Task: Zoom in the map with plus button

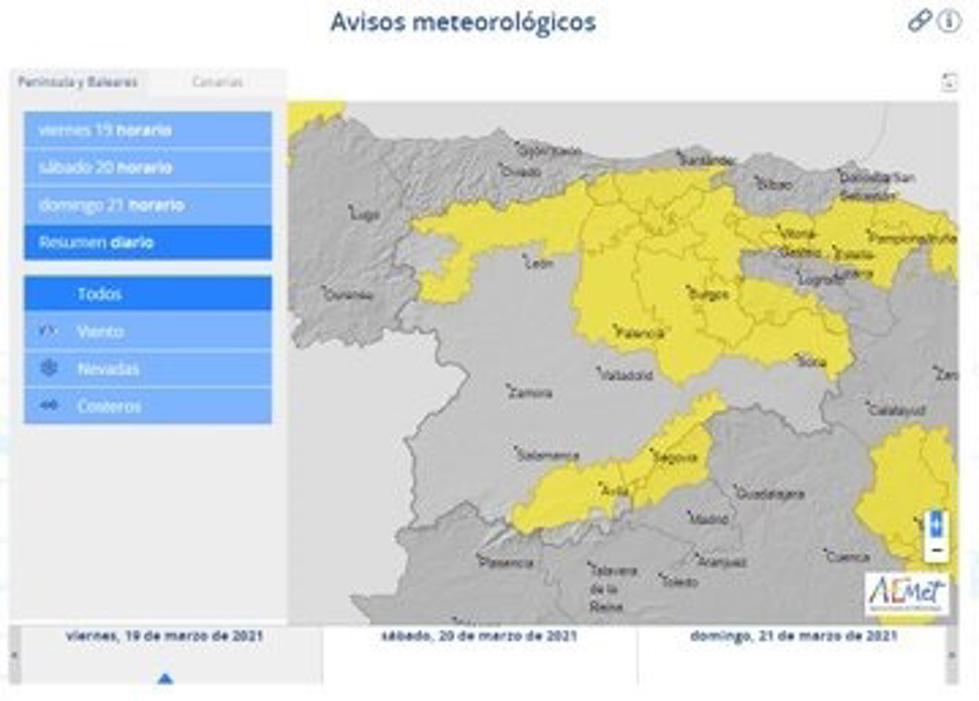Action: click(x=936, y=525)
